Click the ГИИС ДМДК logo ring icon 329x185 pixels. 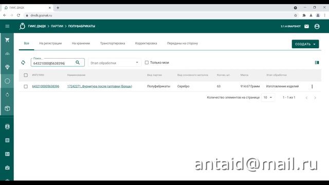[22, 26]
